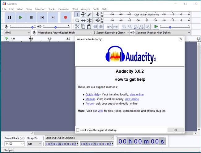The image size is (201, 153).
Task: Click the Stop transport button
Action: [31, 17]
